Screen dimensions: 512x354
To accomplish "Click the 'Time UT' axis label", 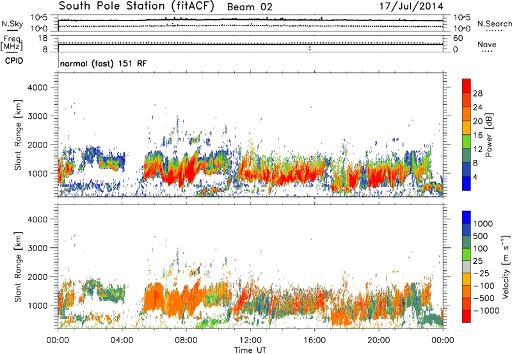I will (x=250, y=350).
